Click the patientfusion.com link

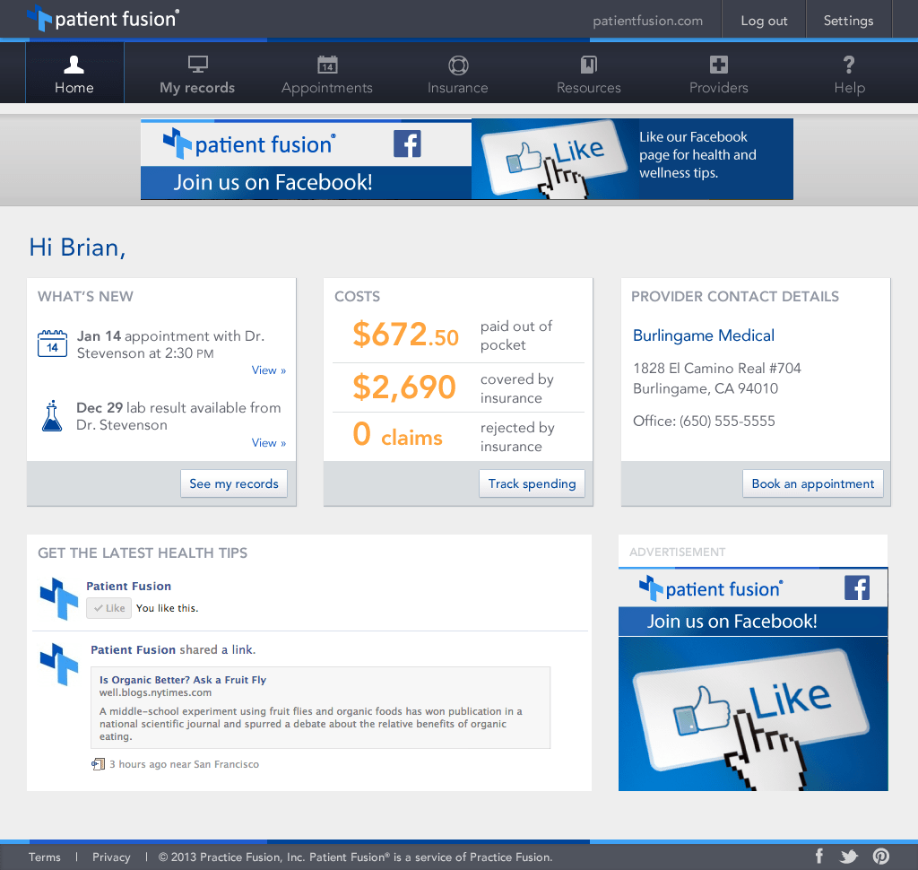[647, 21]
